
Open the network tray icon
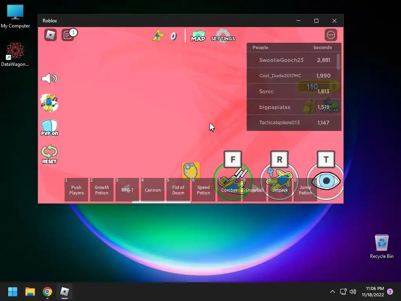tap(343, 292)
